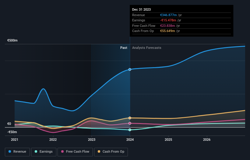
Task: Toggle the Free Cash Flow legend button
Action: tap(75, 152)
